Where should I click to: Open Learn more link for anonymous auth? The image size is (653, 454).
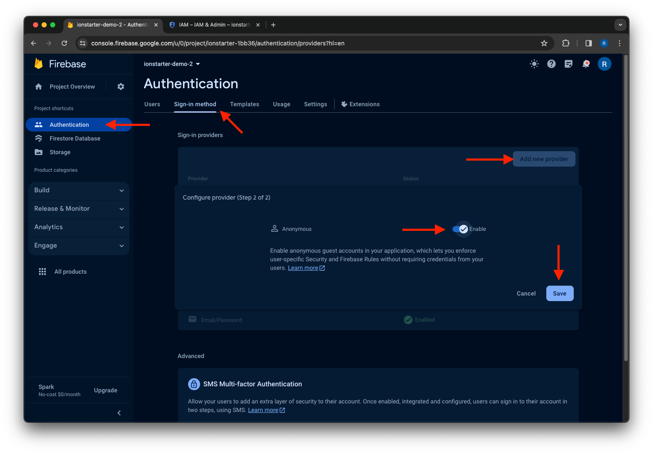coord(306,268)
